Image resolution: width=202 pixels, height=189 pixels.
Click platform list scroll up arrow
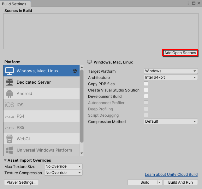pos(82,67)
